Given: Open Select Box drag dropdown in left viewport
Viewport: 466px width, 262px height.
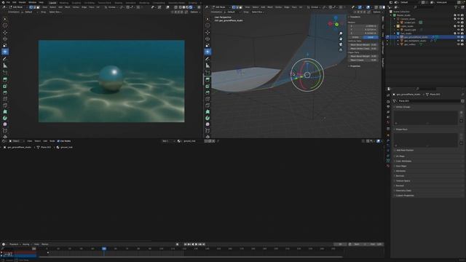Looking at the screenshot, I should tap(55, 12).
